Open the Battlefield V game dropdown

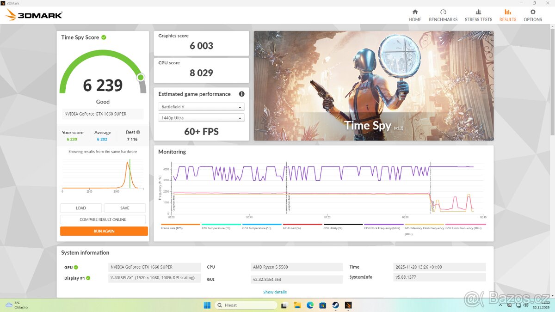[x=201, y=106]
